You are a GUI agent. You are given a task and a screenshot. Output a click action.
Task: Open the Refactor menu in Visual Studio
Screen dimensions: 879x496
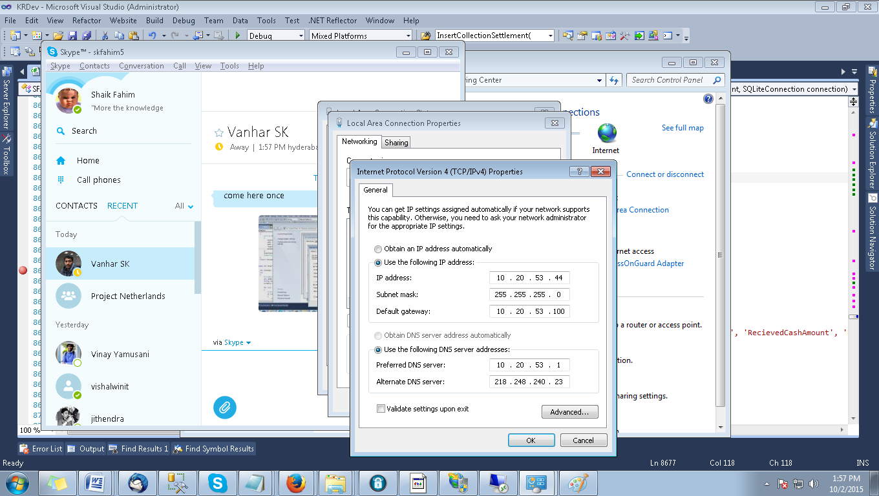(x=86, y=21)
